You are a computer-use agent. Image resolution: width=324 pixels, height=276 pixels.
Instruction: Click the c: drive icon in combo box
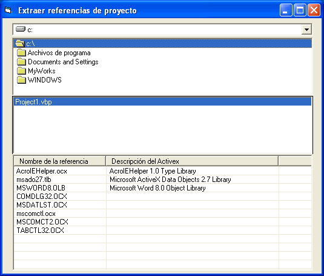pyautogui.click(x=21, y=29)
